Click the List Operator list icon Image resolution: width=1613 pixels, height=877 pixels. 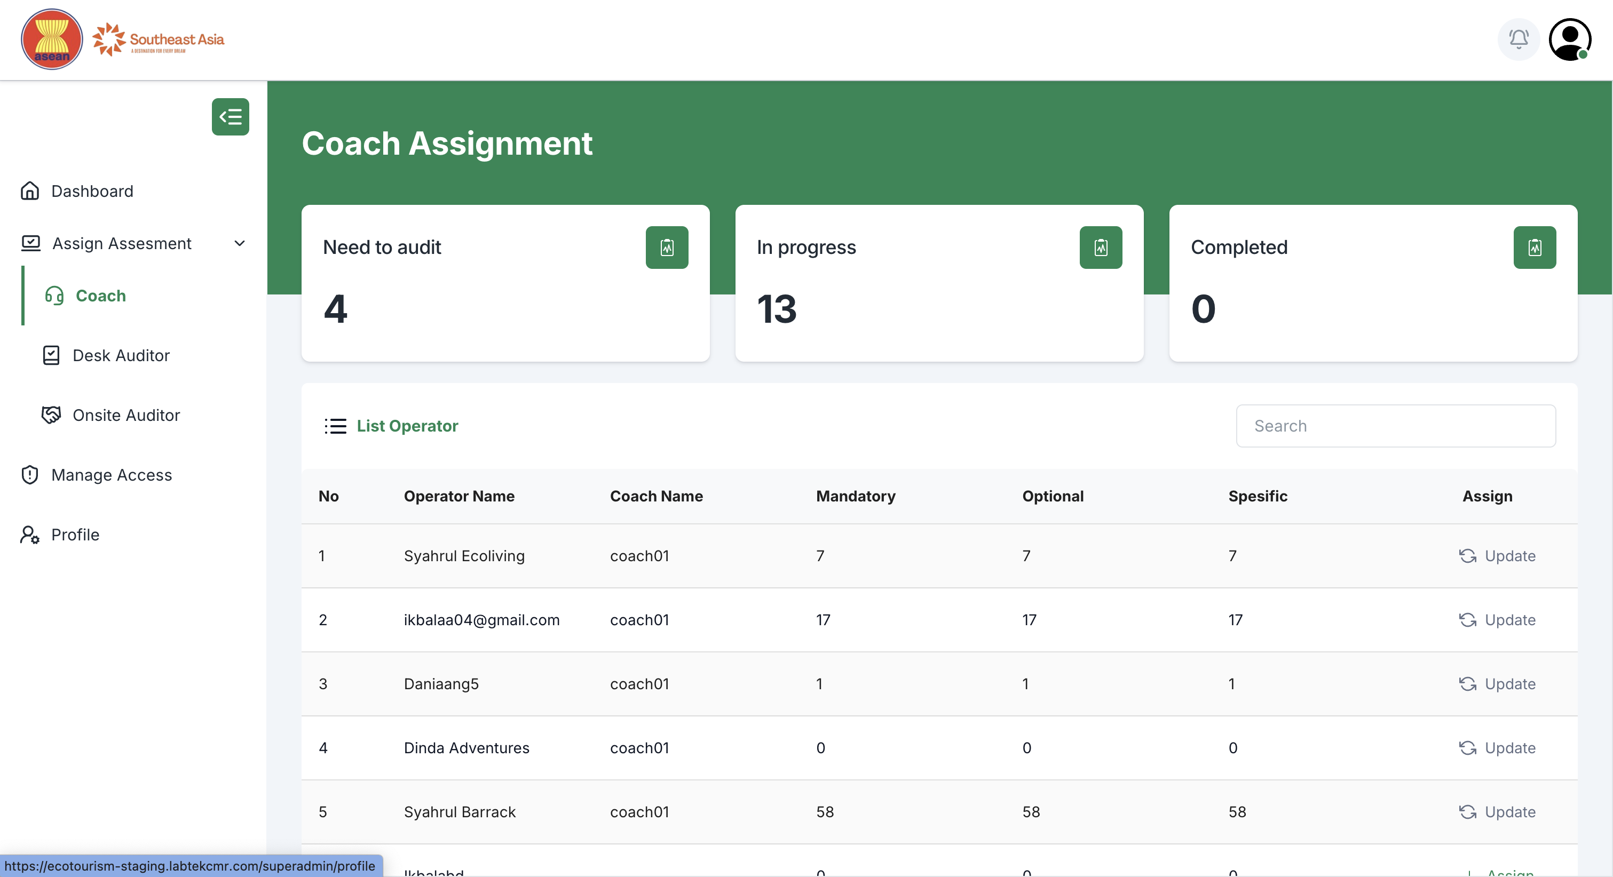(x=336, y=426)
